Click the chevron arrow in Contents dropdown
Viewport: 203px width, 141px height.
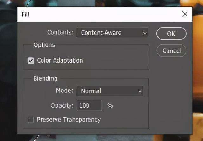pos(145,33)
